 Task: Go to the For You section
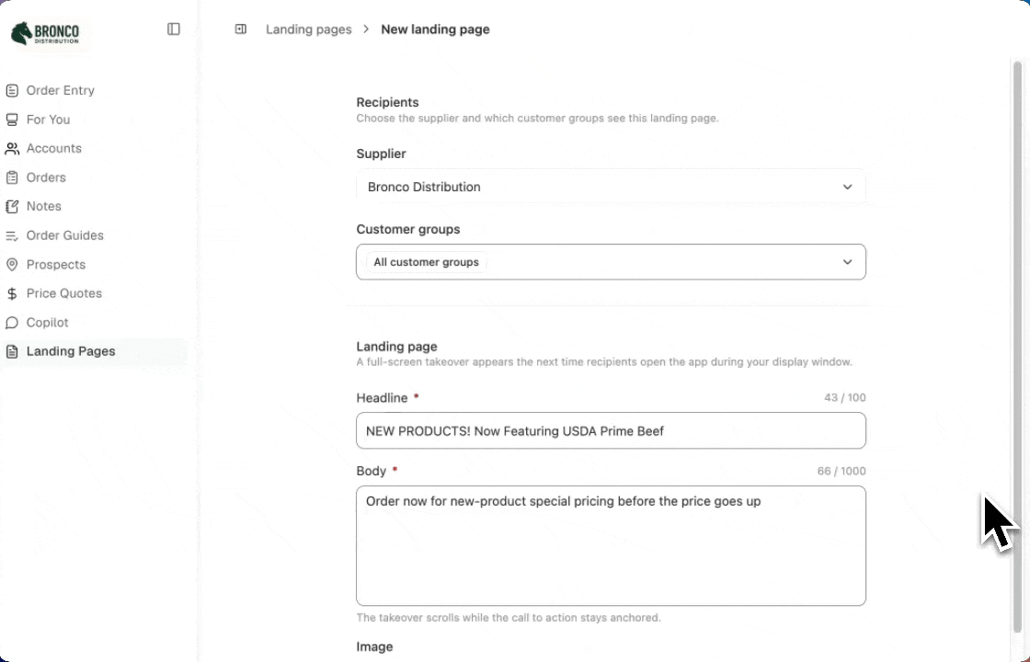click(48, 120)
